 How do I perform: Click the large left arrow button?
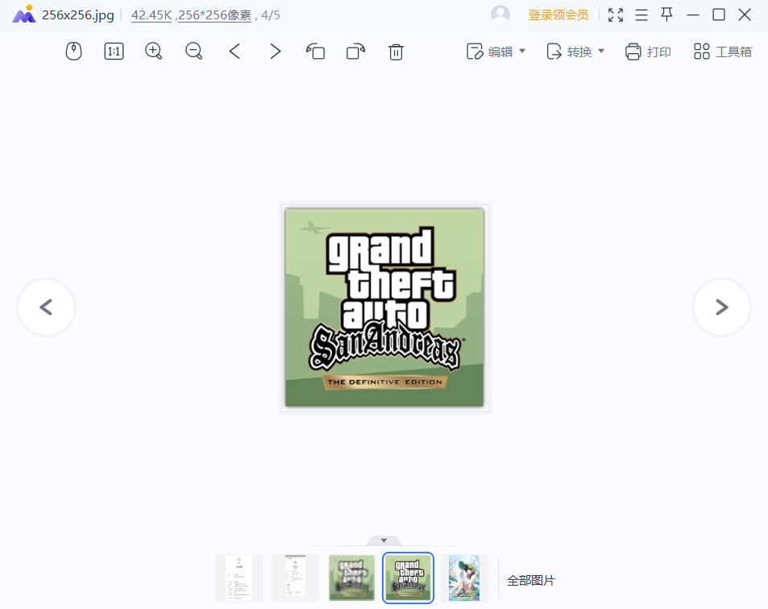[46, 308]
